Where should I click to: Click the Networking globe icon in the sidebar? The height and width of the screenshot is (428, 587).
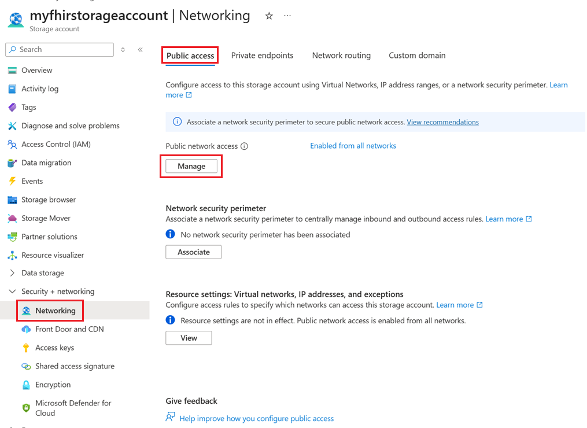pos(26,311)
